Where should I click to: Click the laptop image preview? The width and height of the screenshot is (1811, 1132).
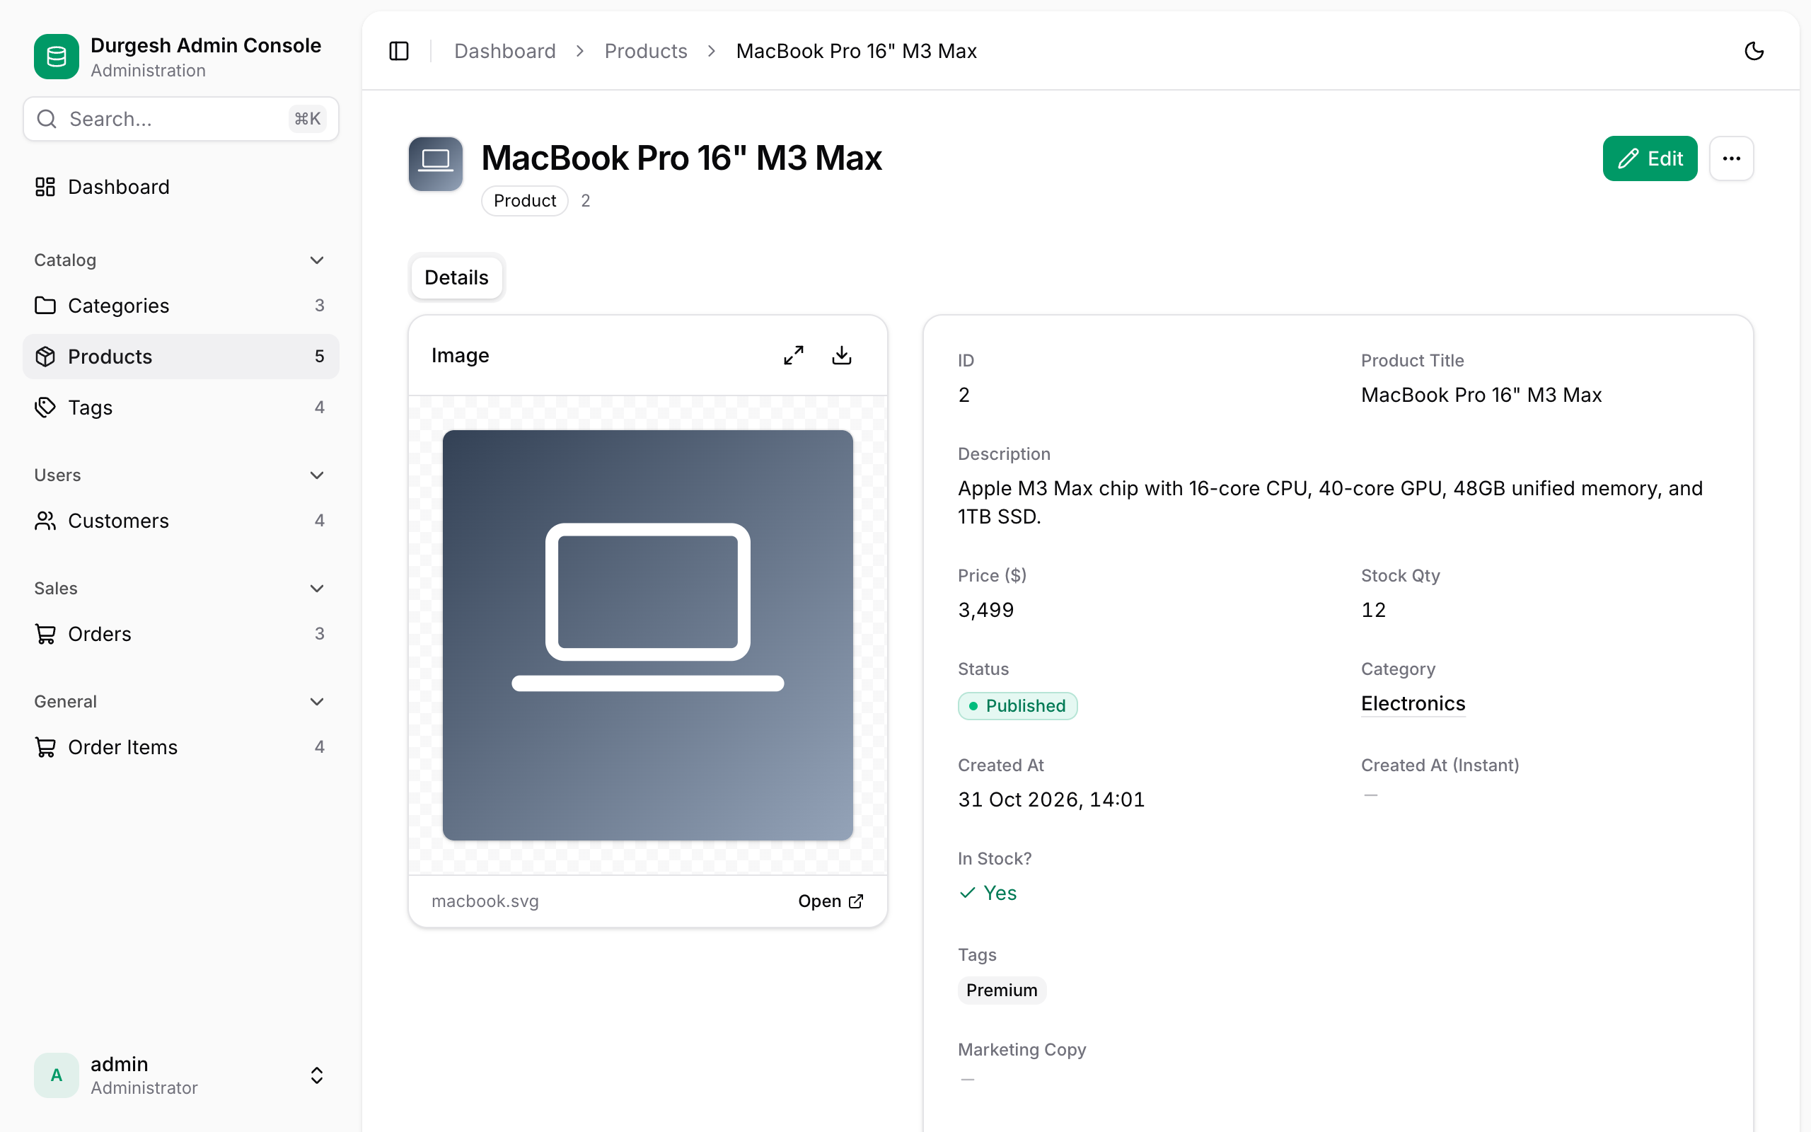pyautogui.click(x=648, y=635)
